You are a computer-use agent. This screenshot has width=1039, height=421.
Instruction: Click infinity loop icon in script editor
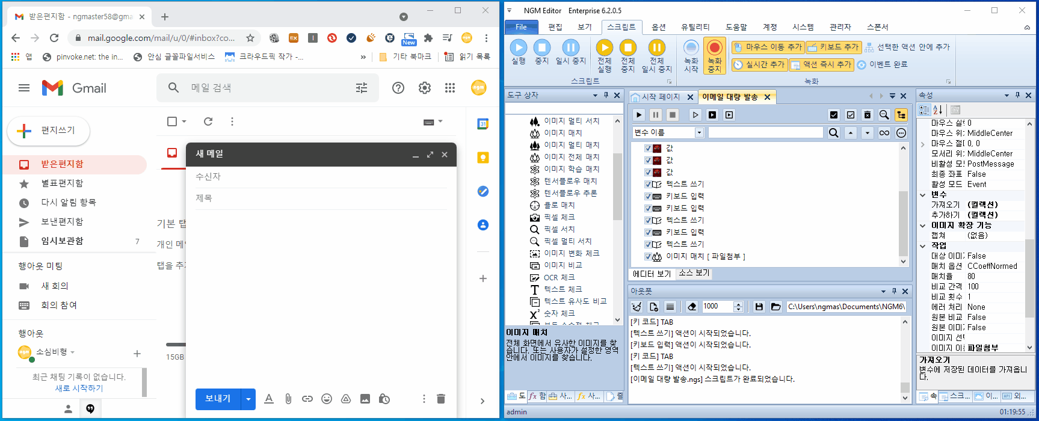pyautogui.click(x=884, y=133)
